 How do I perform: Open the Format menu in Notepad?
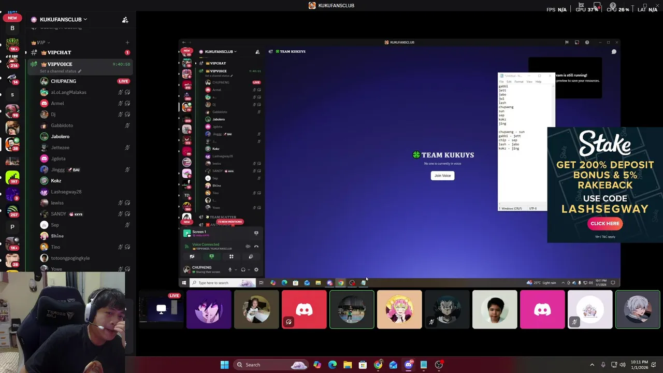point(518,82)
